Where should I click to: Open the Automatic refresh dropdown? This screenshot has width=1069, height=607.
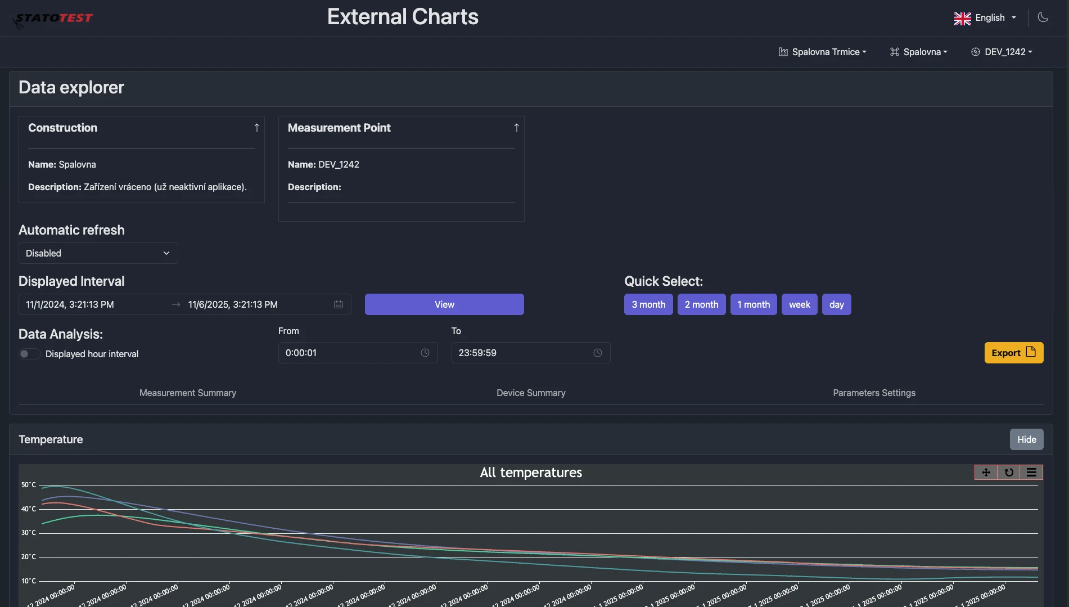click(x=98, y=253)
